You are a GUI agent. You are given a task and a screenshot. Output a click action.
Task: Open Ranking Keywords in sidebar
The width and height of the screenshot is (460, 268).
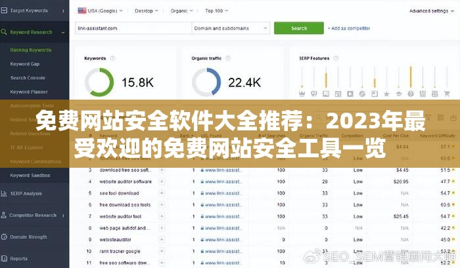click(x=31, y=50)
